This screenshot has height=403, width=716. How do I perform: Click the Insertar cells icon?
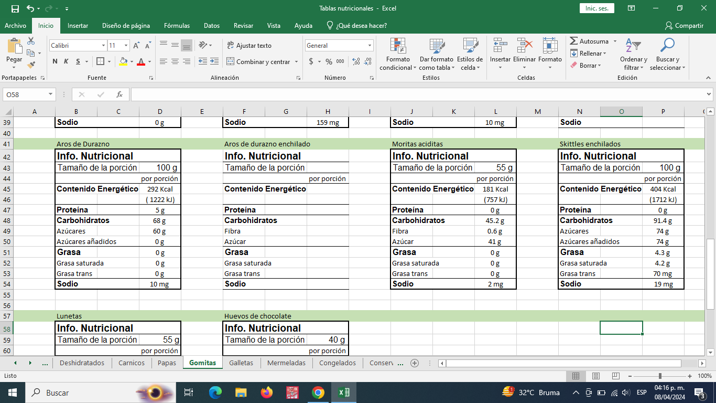(500, 46)
